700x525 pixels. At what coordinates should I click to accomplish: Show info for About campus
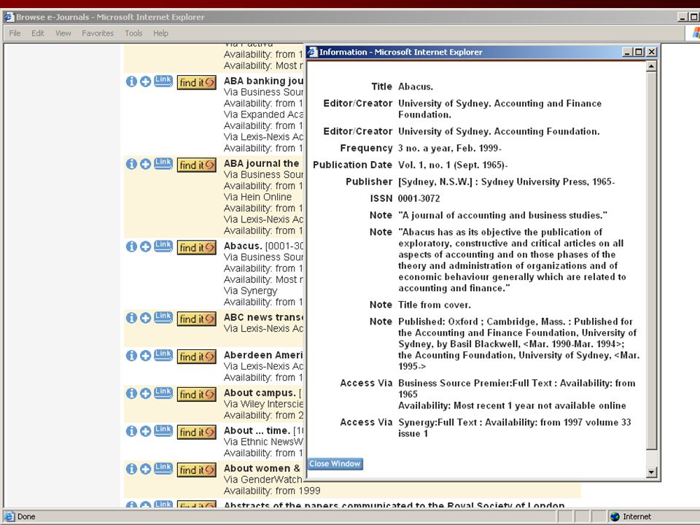tap(131, 393)
